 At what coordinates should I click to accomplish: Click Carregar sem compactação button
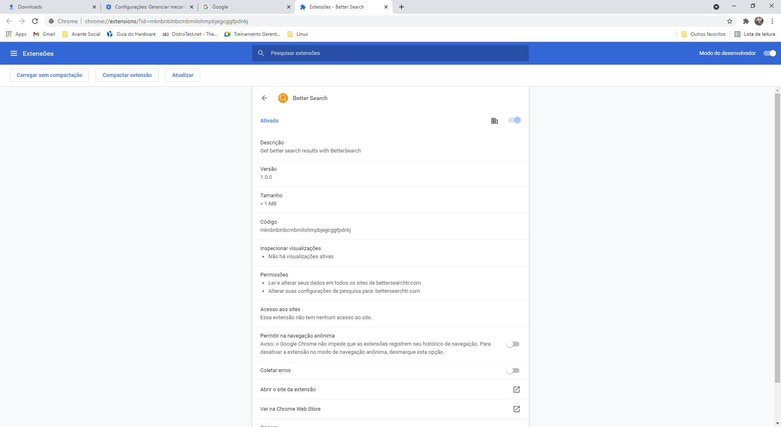click(49, 75)
